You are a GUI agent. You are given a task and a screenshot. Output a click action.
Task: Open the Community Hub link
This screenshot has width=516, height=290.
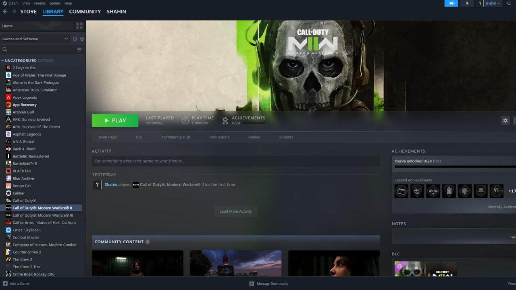(176, 137)
